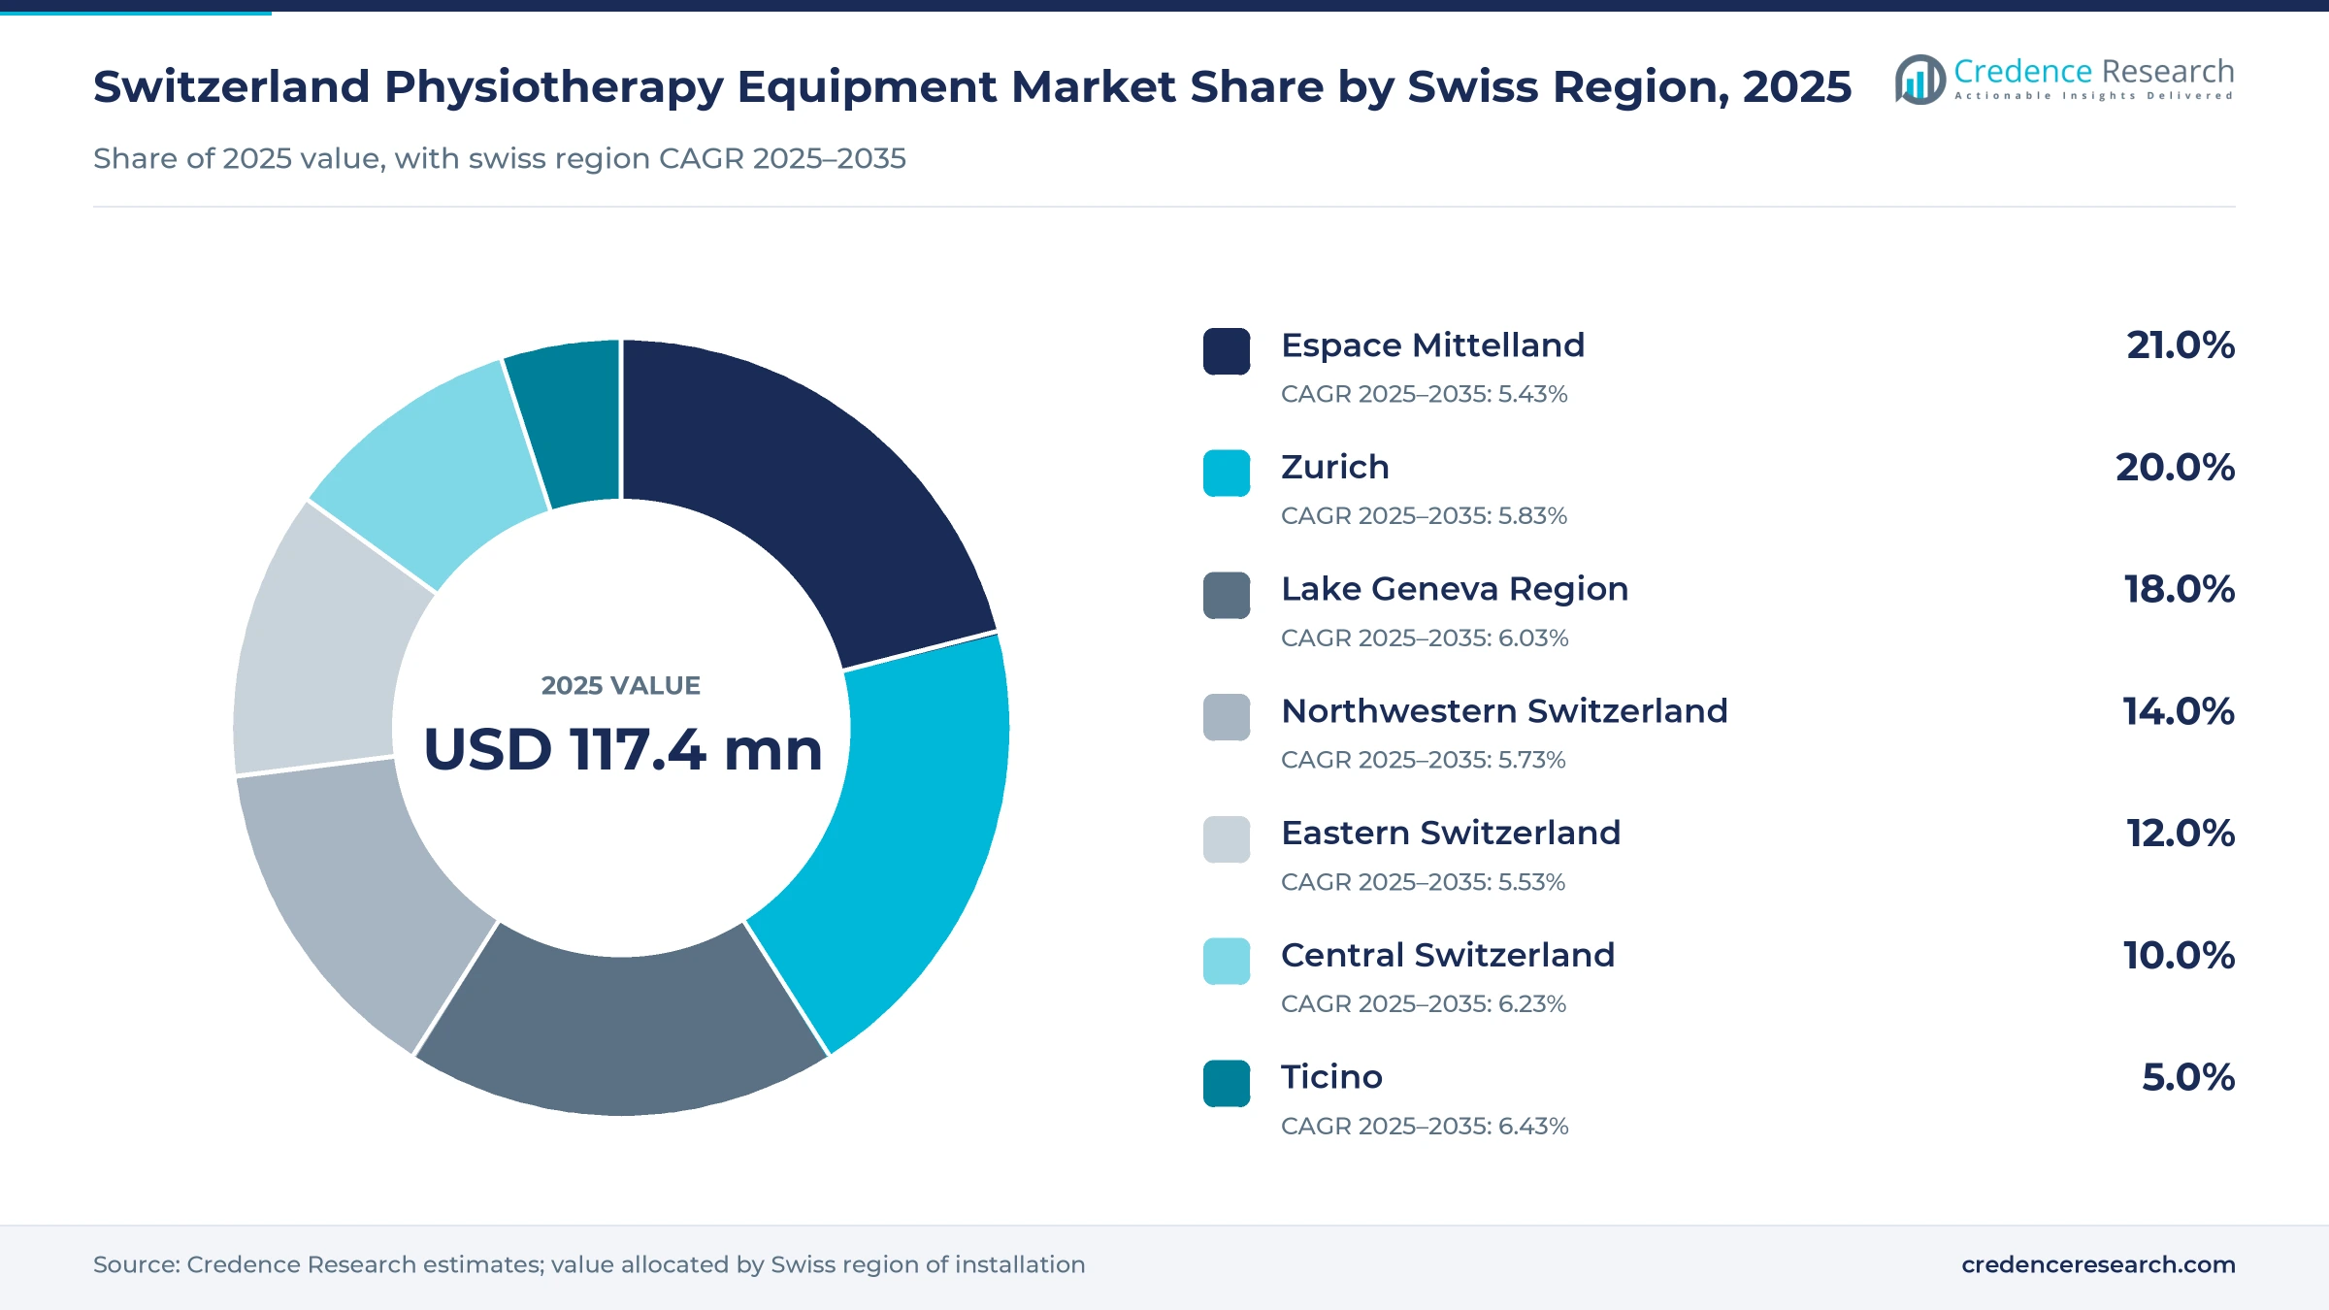The height and width of the screenshot is (1310, 2329).
Task: Click the pale grey Eastern Switzerland slice
Action: coord(320,645)
